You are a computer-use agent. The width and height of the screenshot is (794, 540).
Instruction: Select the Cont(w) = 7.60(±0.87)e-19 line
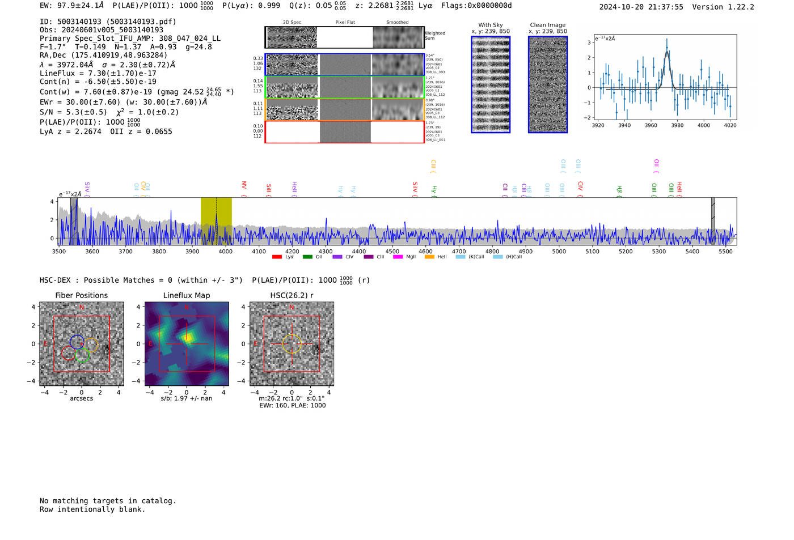pyautogui.click(x=137, y=91)
